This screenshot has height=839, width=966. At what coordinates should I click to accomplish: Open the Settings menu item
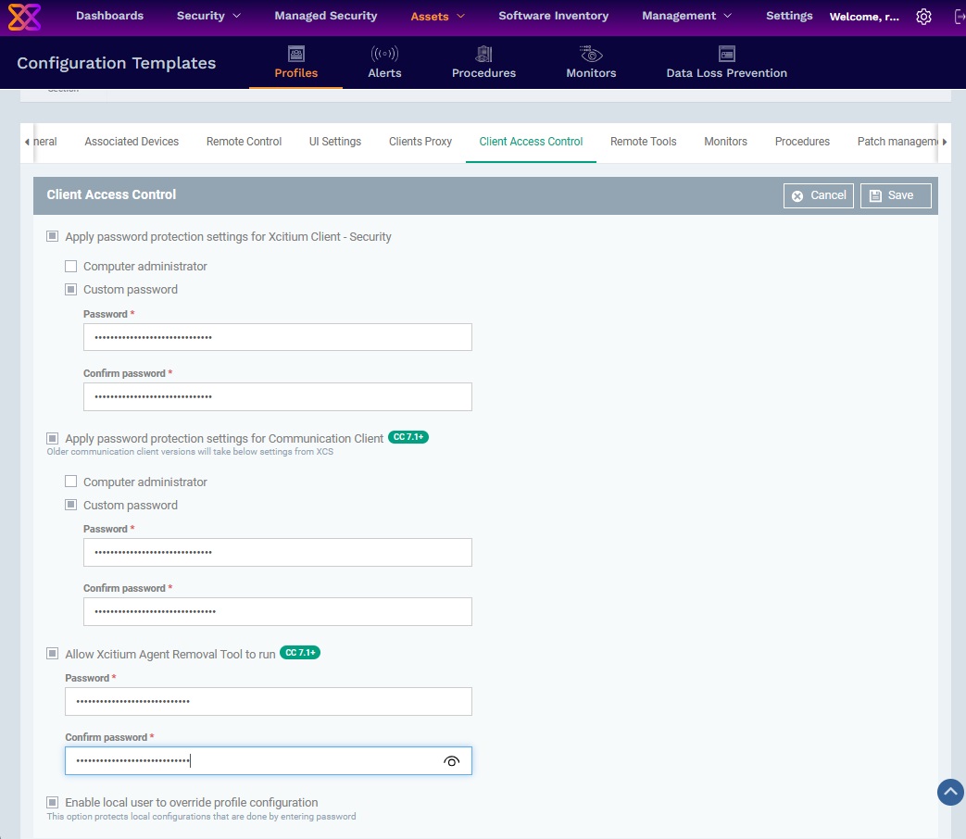tap(789, 16)
